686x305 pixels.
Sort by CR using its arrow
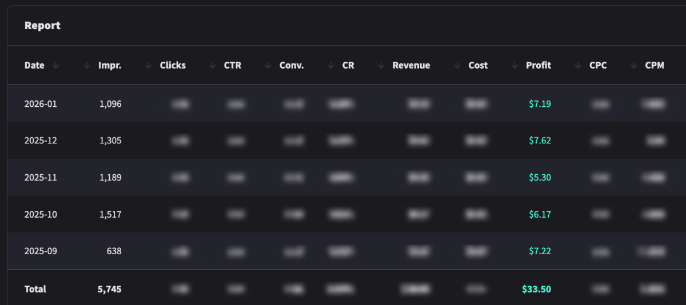(331, 66)
